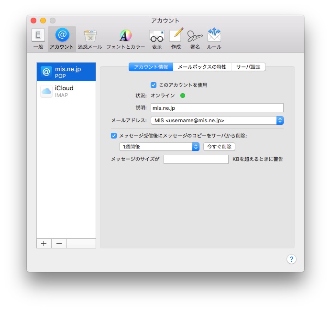Viewport: 331px width, 310px height.
Task: Select the アカウント (Accounts) toolbar icon
Action: pos(62,39)
